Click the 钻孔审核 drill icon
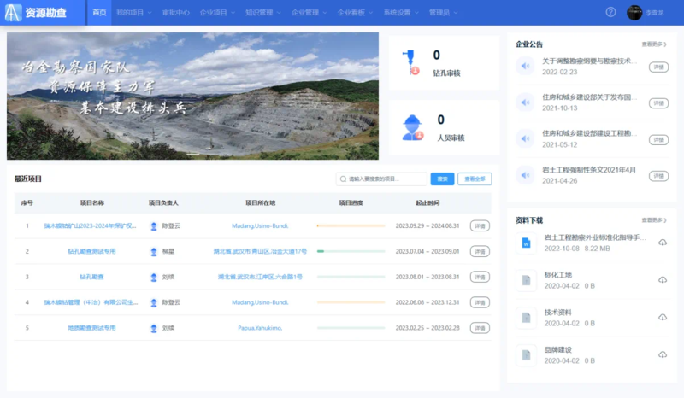Screen dimensions: 684x398 coord(410,62)
